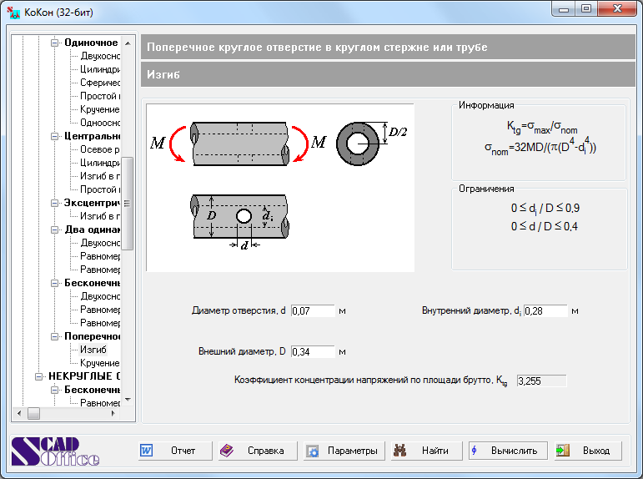Collapse the Эксцентричное tree node
The image size is (643, 479).
54,203
